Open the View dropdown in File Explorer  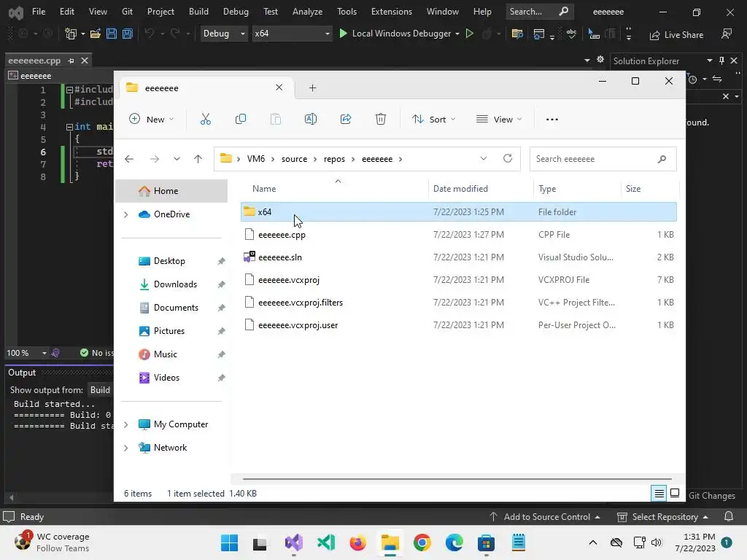click(499, 119)
